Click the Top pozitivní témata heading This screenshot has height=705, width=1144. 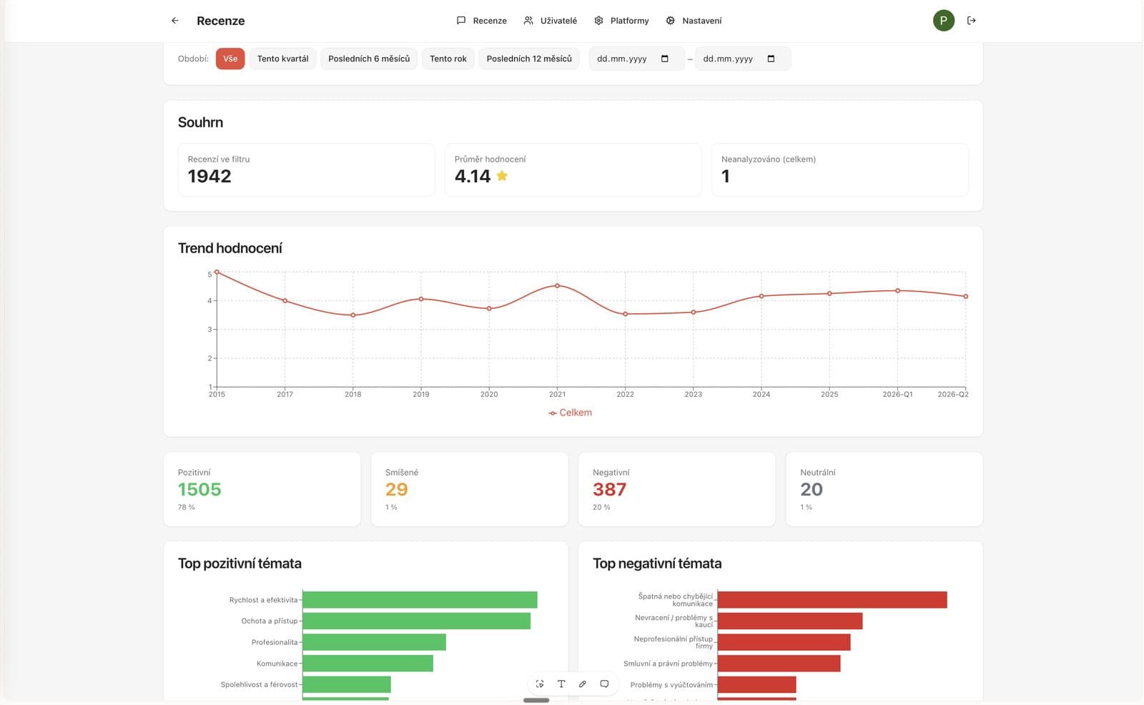[x=240, y=563]
